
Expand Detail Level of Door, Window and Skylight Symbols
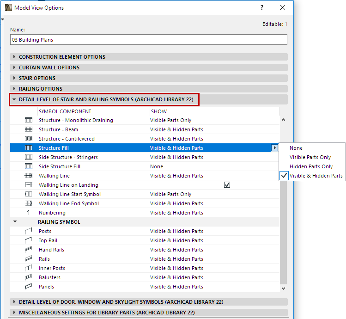14,302
